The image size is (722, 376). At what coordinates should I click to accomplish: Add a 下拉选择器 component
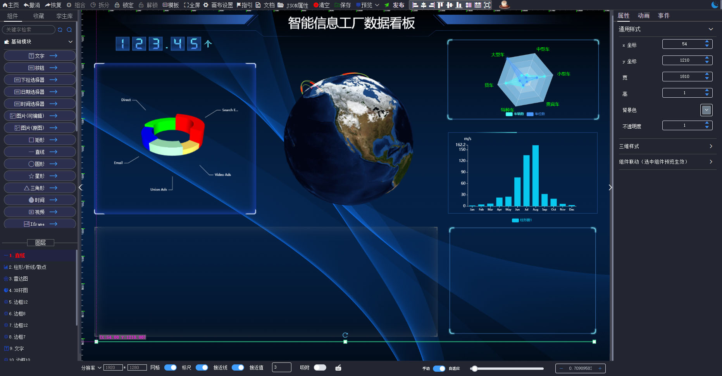pyautogui.click(x=40, y=80)
